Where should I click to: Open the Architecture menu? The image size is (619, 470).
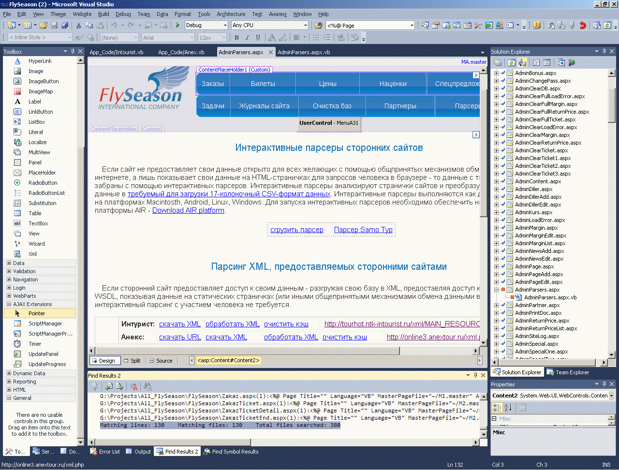pyautogui.click(x=231, y=14)
